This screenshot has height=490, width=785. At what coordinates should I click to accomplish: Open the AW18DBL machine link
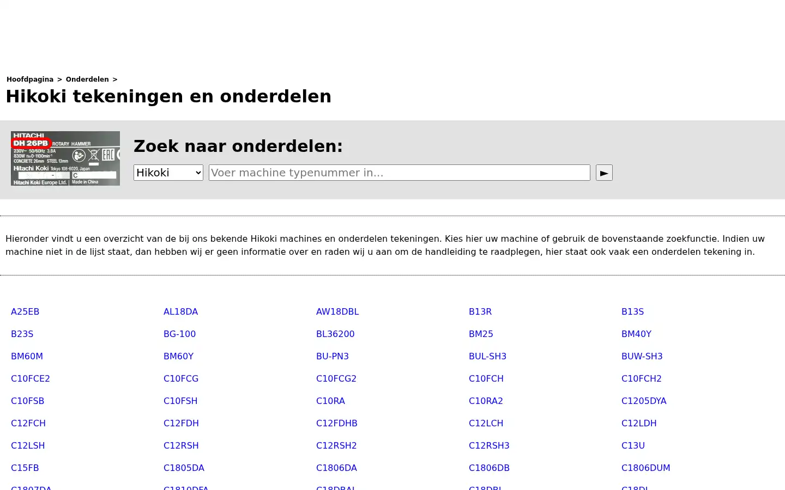pos(337,312)
